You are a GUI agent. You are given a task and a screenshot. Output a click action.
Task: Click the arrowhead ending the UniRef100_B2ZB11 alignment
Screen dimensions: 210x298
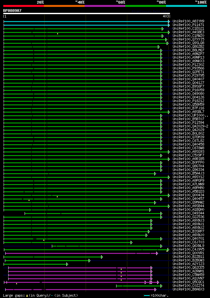[x=102, y=257]
